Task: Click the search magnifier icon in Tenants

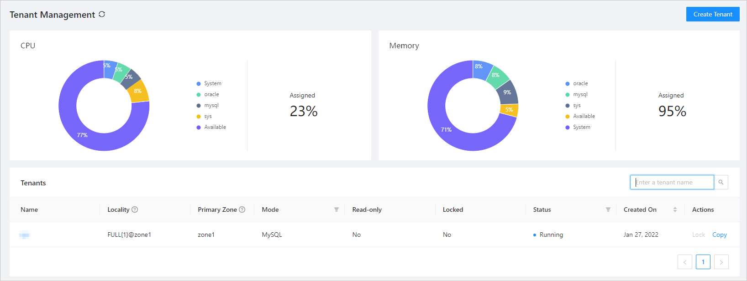Action: (721, 182)
